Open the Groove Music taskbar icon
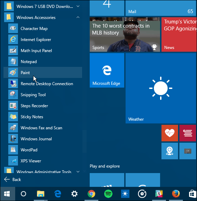Image resolution: width=197 pixels, height=201 pixels. click(142, 194)
